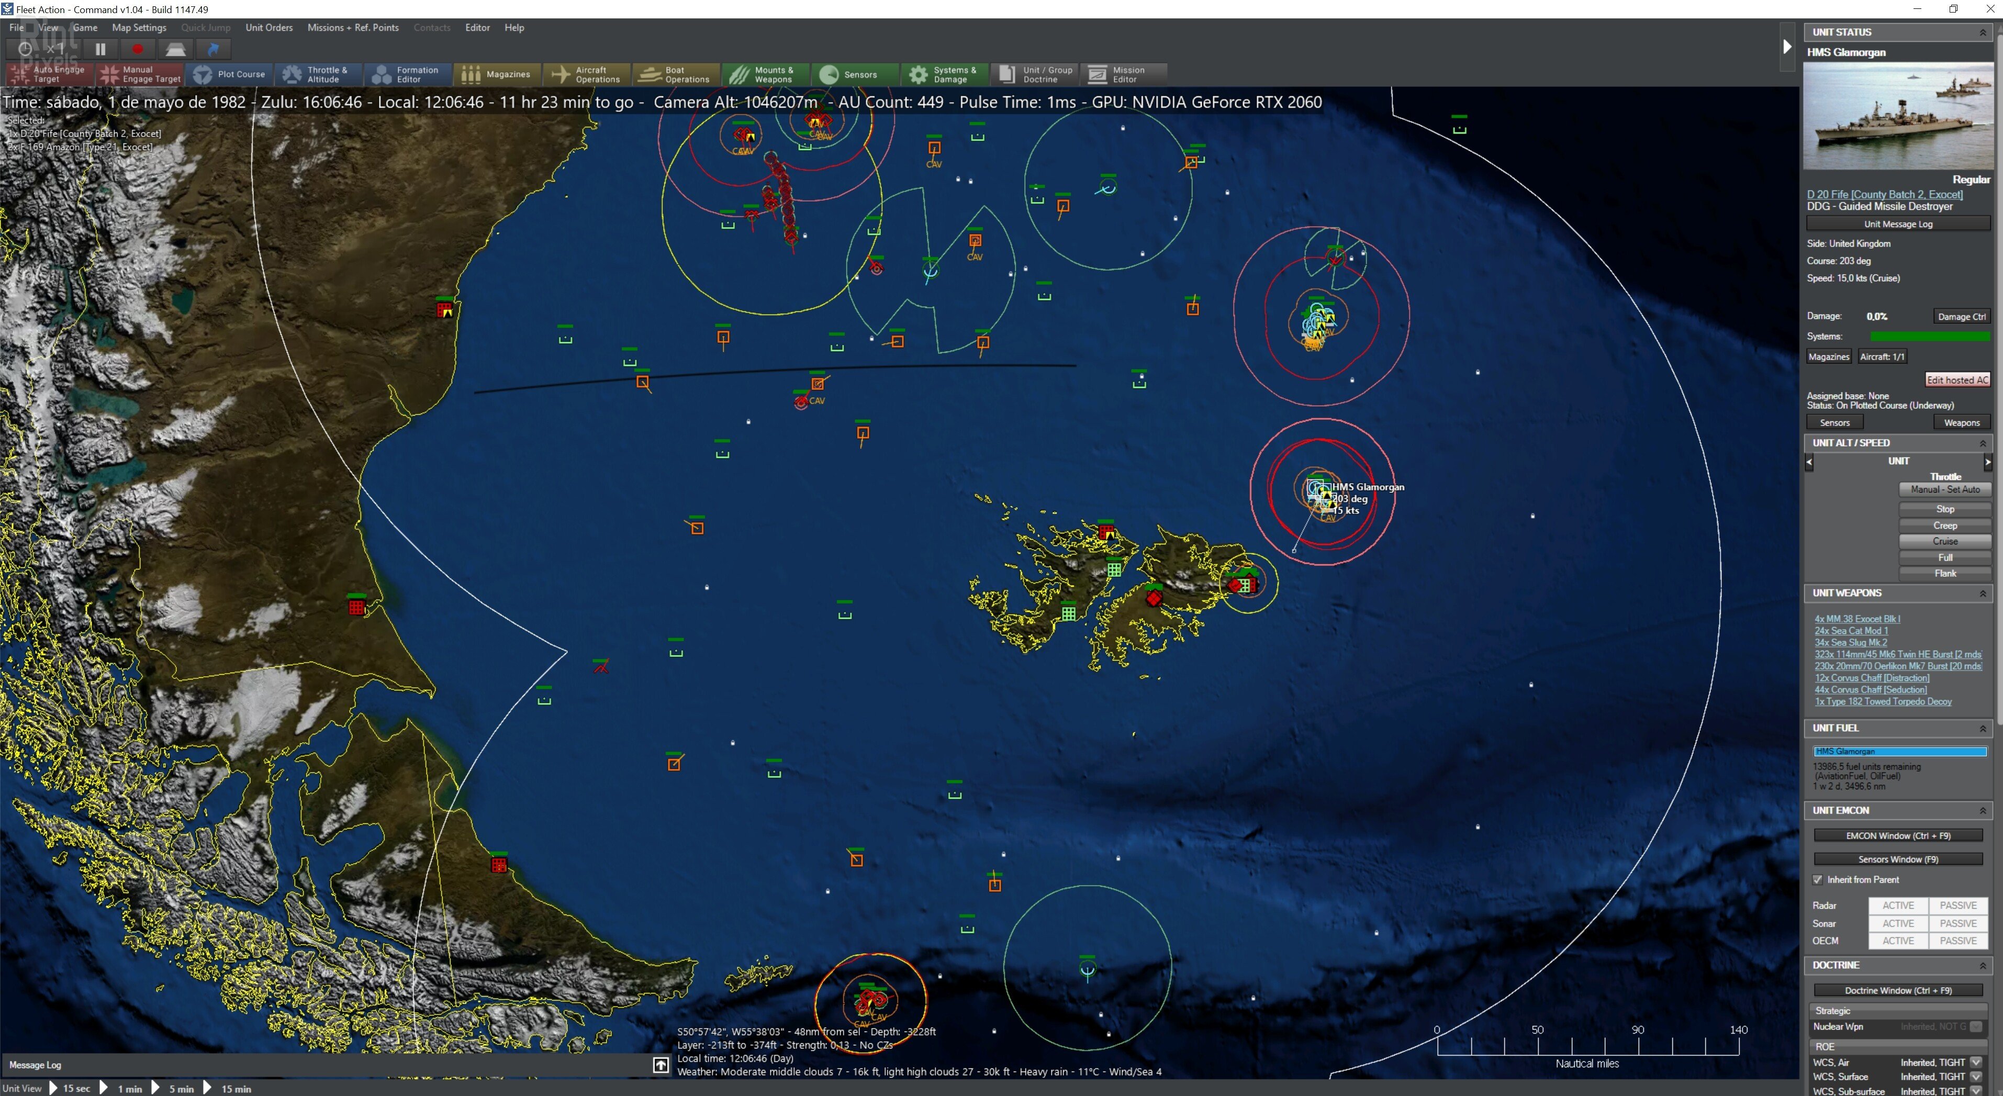2003x1096 pixels.
Task: Open the Magazines window
Action: pyautogui.click(x=498, y=74)
